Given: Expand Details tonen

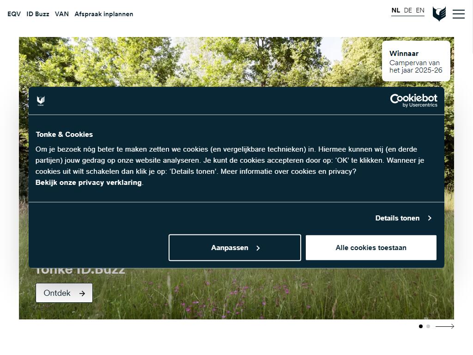Looking at the screenshot, I should tap(397, 218).
